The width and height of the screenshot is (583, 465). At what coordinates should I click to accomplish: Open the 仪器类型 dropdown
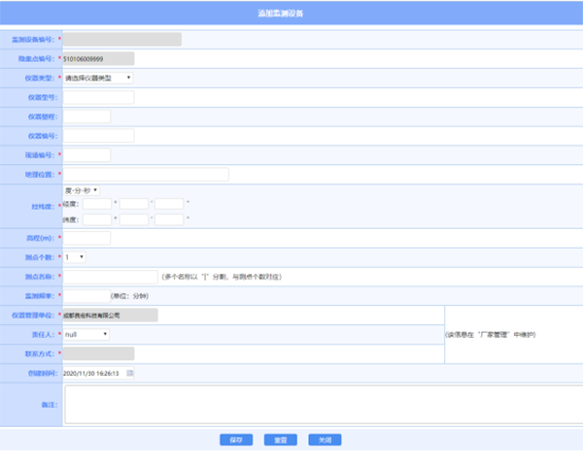[98, 78]
